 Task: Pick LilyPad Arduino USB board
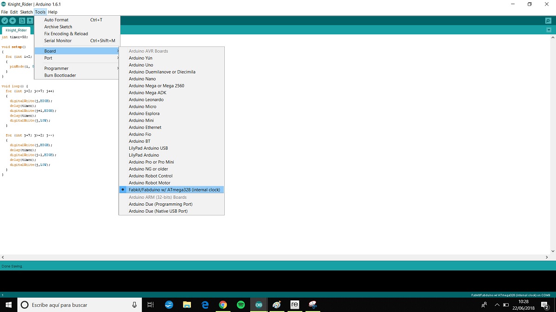pyautogui.click(x=171, y=148)
